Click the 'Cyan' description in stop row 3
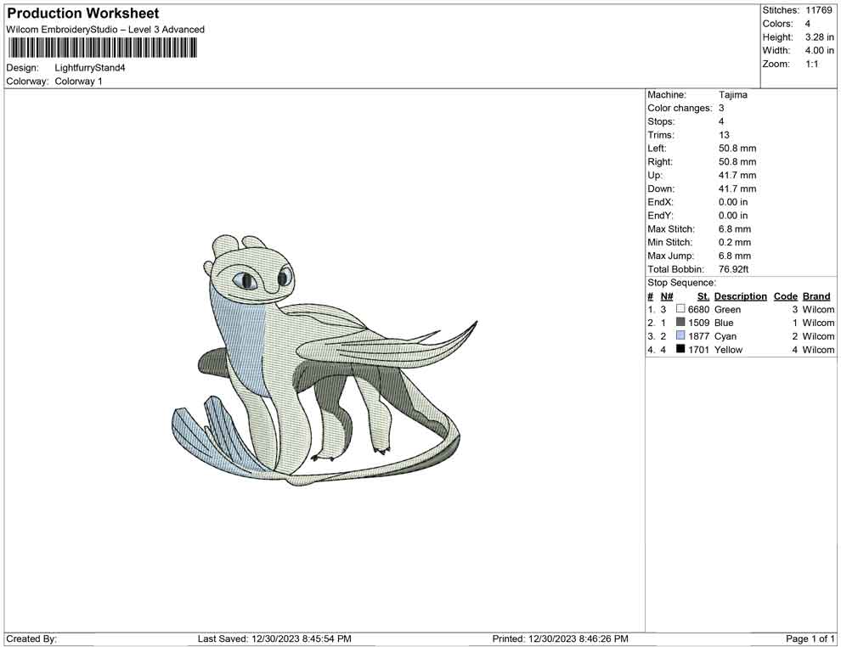 click(725, 336)
